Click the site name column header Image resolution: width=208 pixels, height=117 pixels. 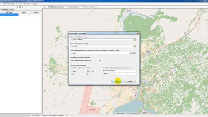coord(9,12)
